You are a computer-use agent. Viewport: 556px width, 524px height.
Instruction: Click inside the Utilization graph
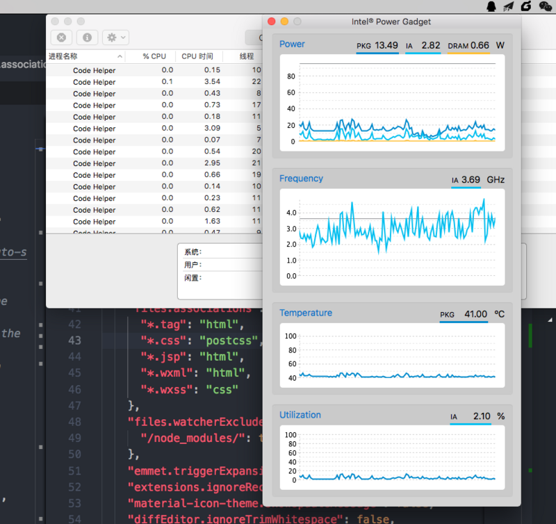[392, 458]
